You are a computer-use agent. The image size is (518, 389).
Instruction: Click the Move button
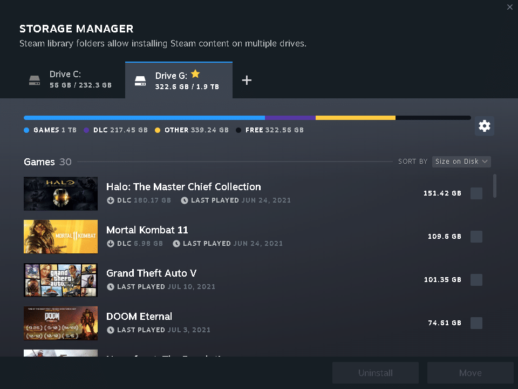click(470, 373)
